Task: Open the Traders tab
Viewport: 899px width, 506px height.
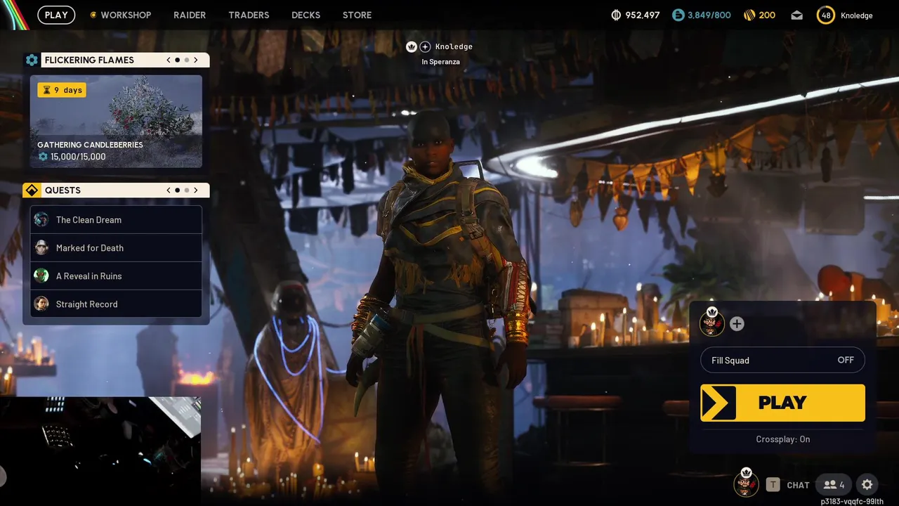Action: [x=249, y=15]
